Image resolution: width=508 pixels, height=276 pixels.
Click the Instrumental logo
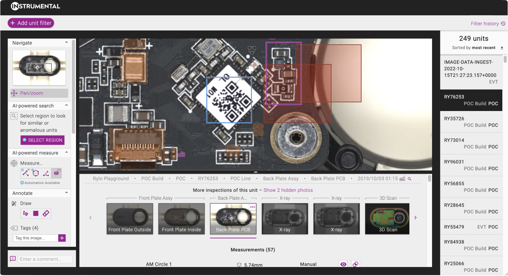[x=36, y=6]
